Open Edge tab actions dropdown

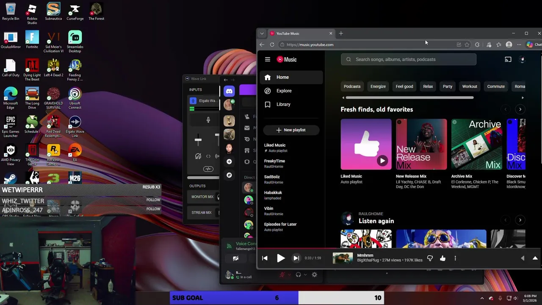point(262,33)
